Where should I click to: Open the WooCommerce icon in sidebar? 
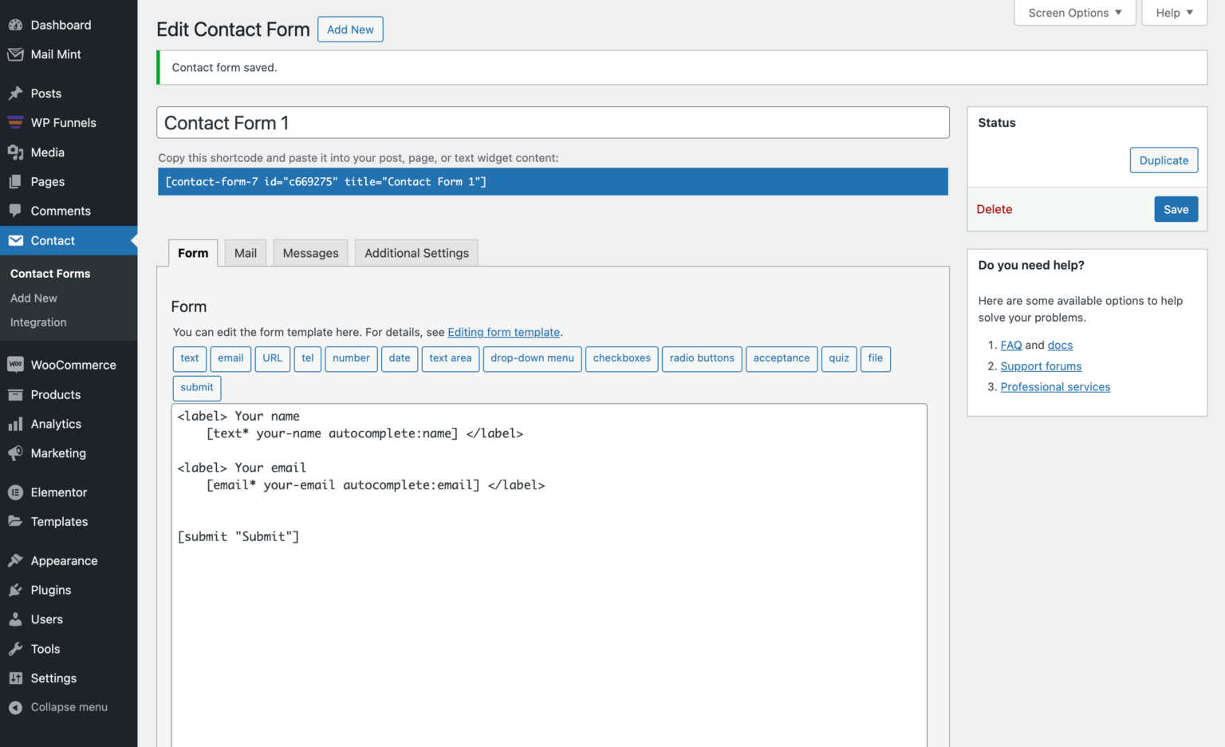tap(15, 365)
